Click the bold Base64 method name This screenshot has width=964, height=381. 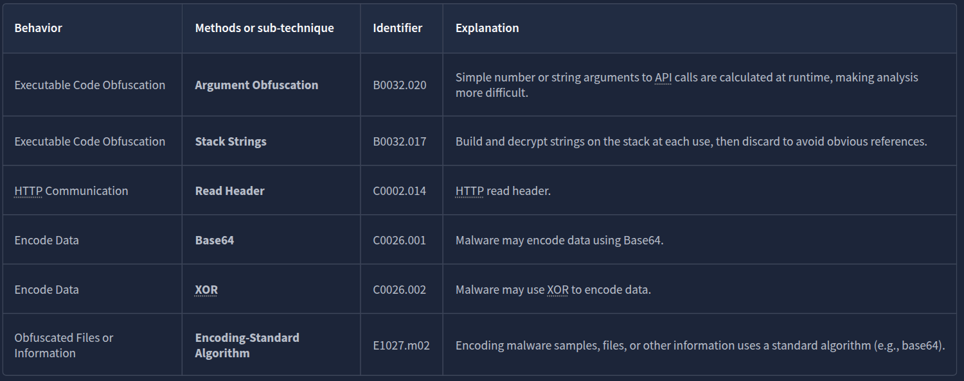(215, 241)
